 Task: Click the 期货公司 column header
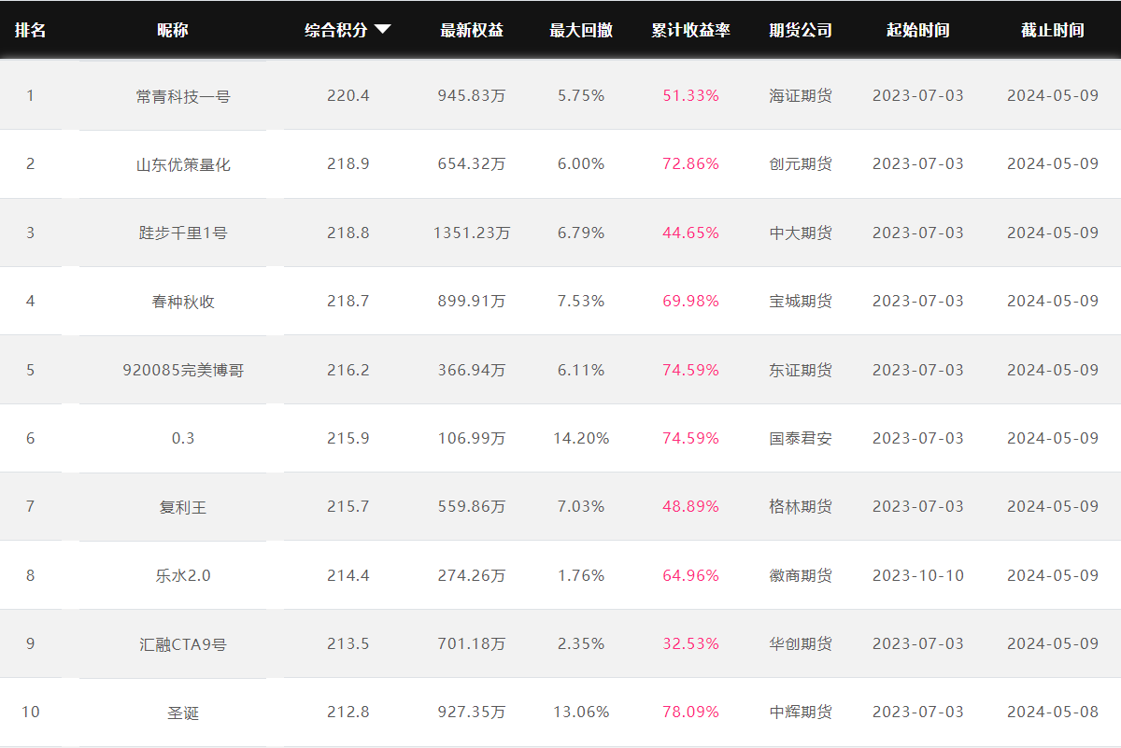tap(801, 30)
